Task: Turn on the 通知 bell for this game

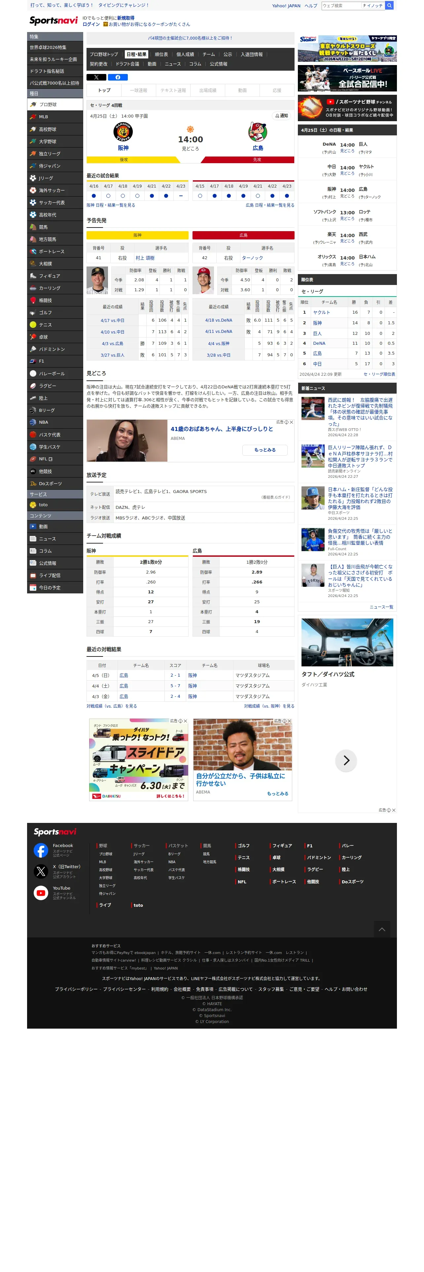Action: point(281,116)
